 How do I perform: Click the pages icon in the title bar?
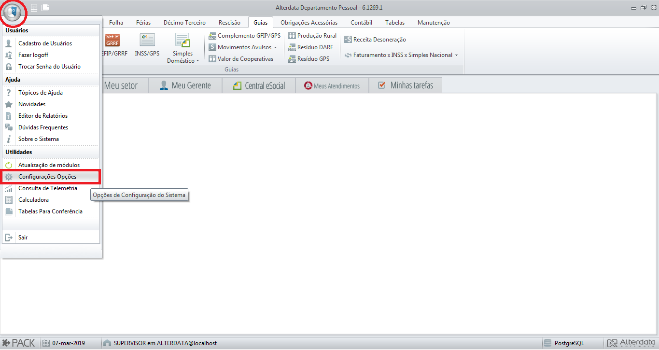pos(46,7)
